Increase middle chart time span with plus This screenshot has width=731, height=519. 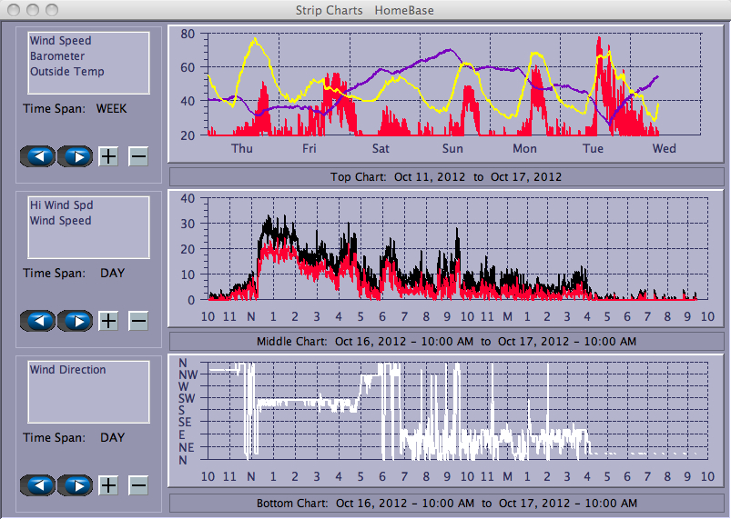point(108,321)
